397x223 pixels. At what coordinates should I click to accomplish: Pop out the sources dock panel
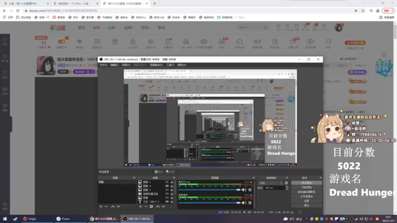[x=174, y=178]
